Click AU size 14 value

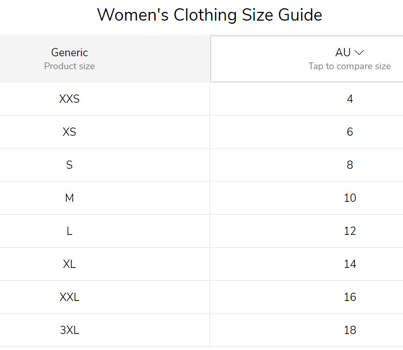pos(350,264)
